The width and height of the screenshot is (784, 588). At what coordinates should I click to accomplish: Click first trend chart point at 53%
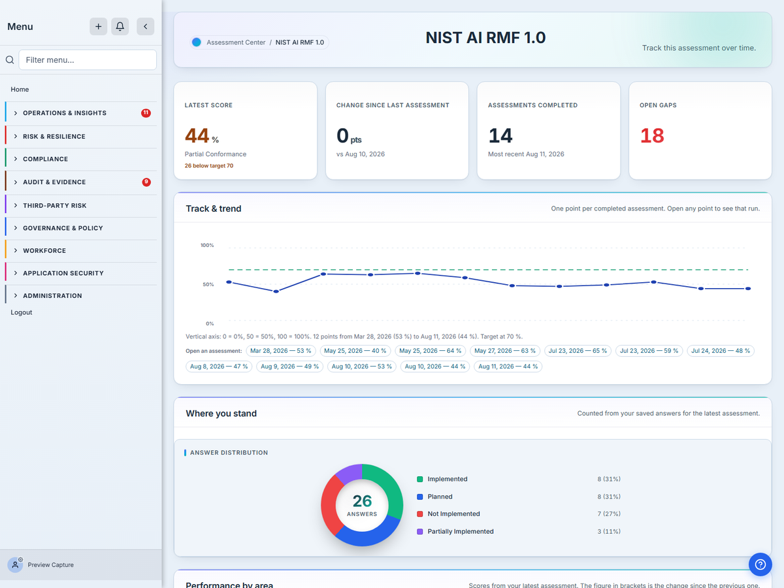[x=229, y=282]
